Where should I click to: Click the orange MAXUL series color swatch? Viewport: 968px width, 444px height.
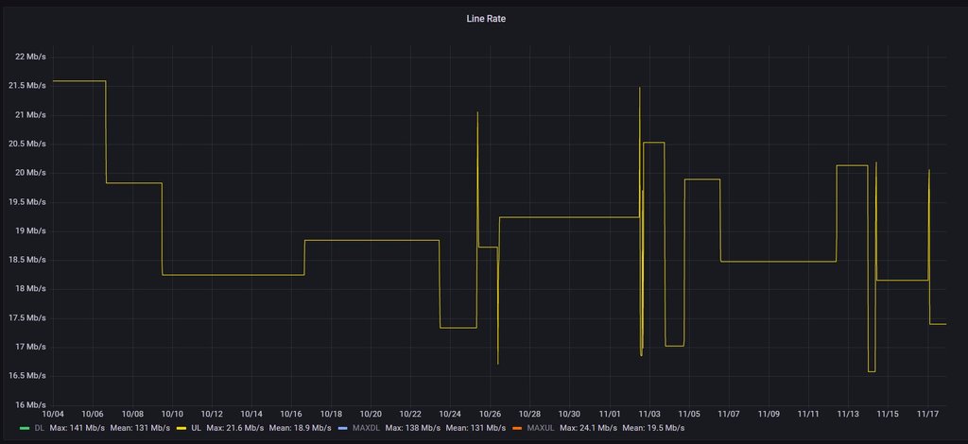click(x=517, y=429)
